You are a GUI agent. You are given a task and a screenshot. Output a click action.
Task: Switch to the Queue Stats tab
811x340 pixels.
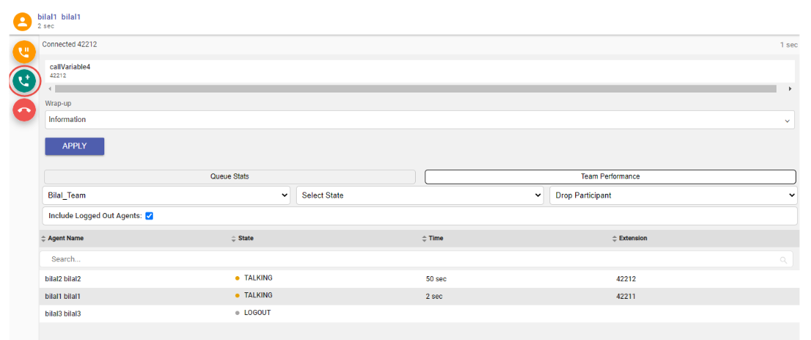point(230,177)
